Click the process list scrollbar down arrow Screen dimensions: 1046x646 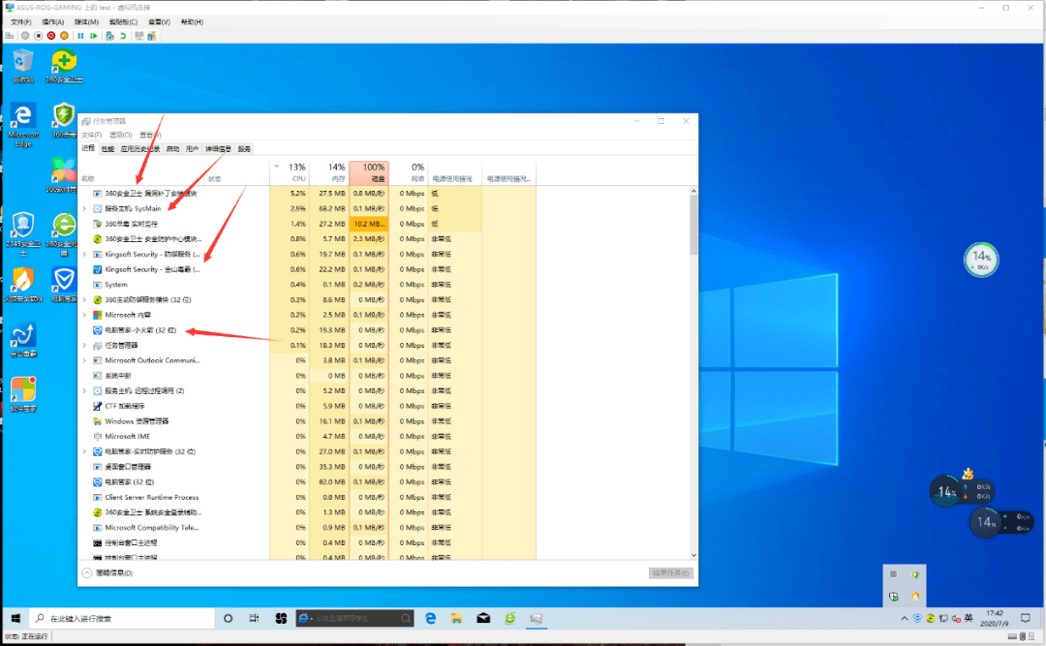tap(693, 555)
